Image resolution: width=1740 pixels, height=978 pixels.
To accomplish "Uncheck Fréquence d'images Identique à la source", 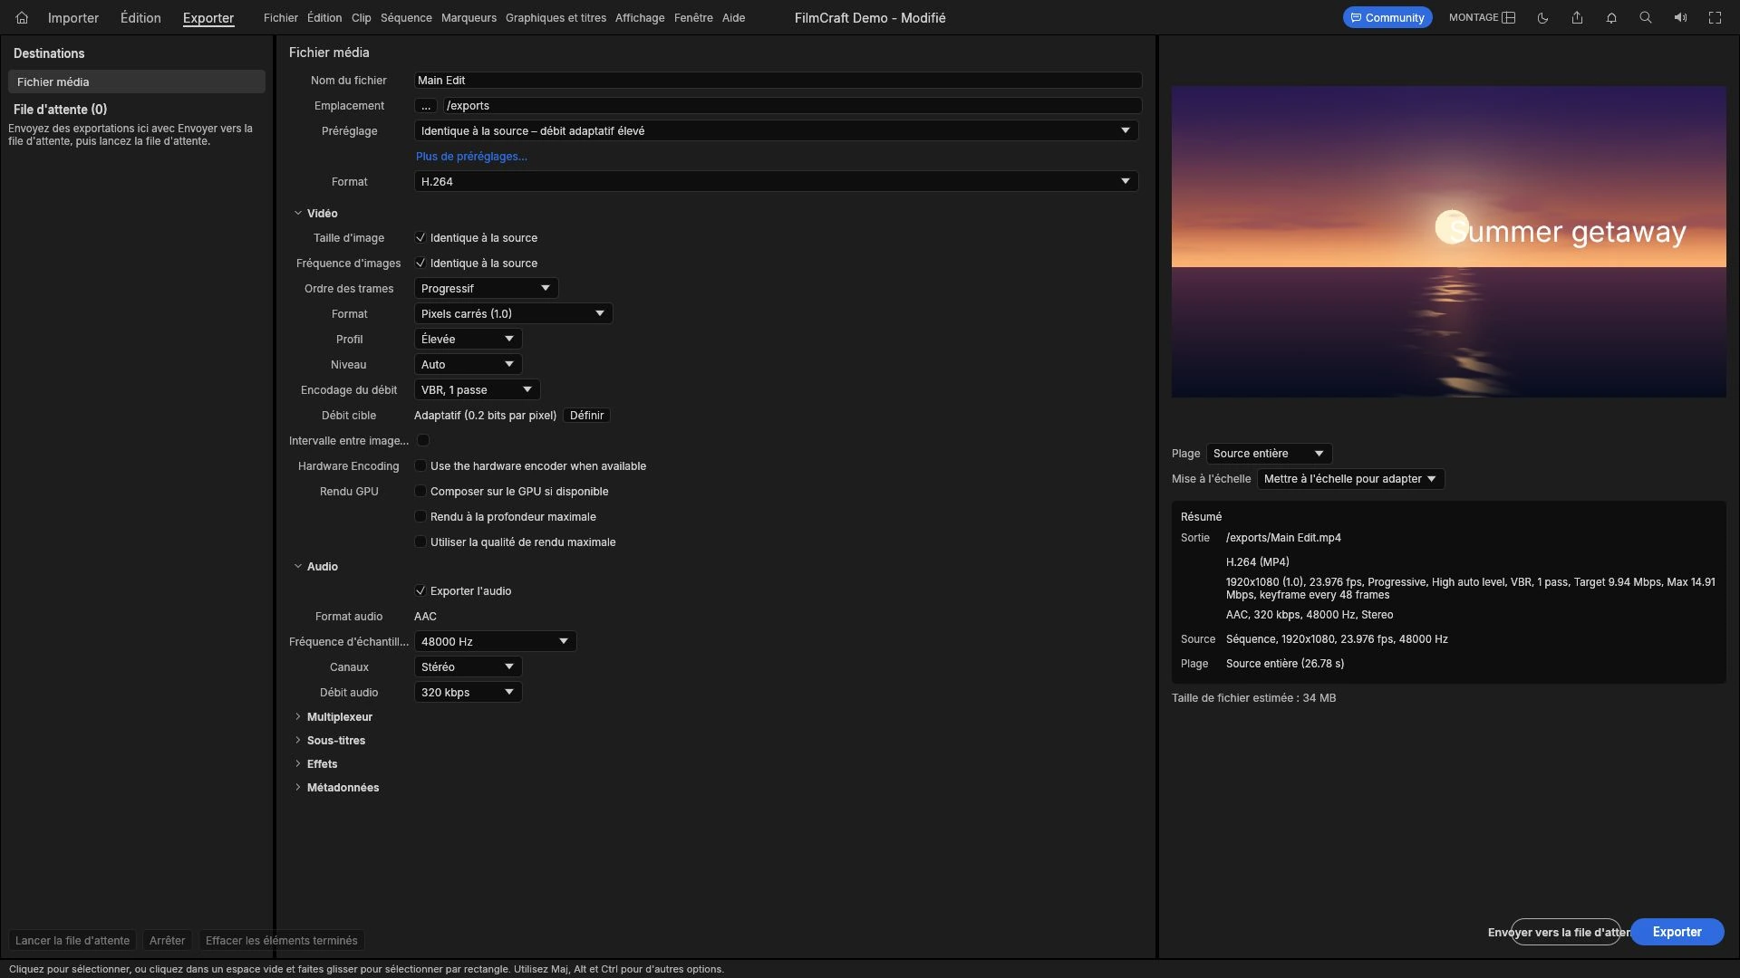I will 420,264.
